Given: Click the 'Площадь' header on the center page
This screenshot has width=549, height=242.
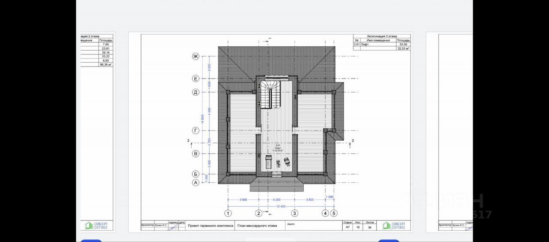Looking at the screenshot, I should pos(403,40).
